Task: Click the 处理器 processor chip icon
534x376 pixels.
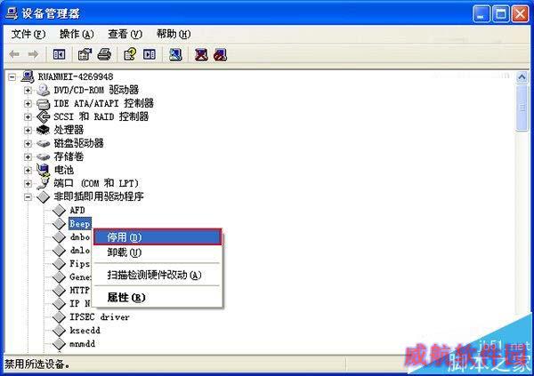Action: tap(43, 130)
